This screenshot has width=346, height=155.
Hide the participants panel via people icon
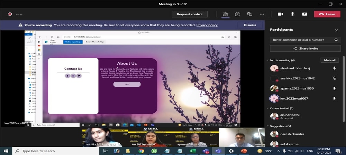tap(225, 14)
